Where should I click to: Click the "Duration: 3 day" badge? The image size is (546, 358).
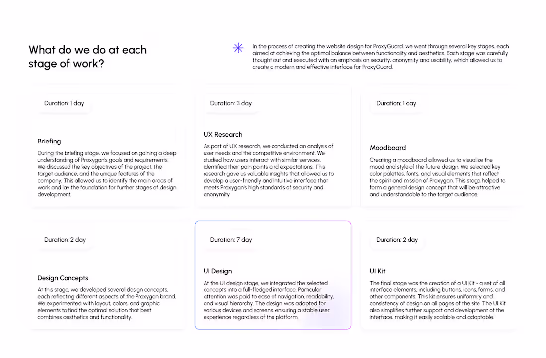coord(231,103)
